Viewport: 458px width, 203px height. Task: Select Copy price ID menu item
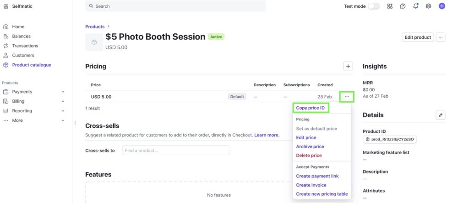pyautogui.click(x=310, y=108)
